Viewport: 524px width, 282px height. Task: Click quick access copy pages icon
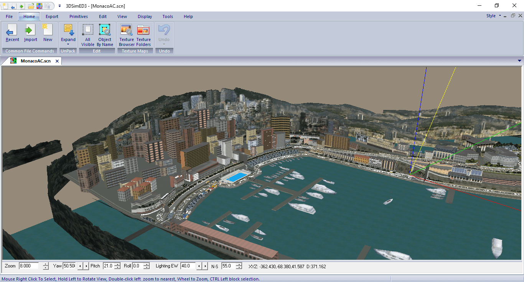tap(48, 6)
